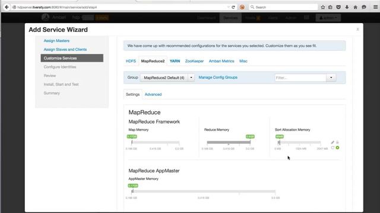The width and height of the screenshot is (380, 213).
Task: Open the Alerts menu item in the header
Action: [x=273, y=18]
